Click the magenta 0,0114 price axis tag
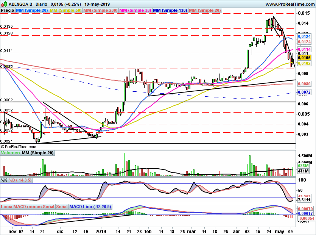The width and height of the screenshot is (316, 235). pyautogui.click(x=304, y=49)
